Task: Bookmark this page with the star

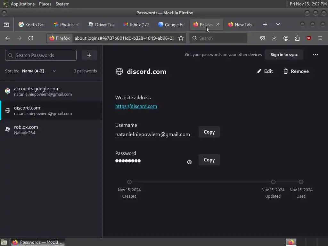Action: [181, 38]
